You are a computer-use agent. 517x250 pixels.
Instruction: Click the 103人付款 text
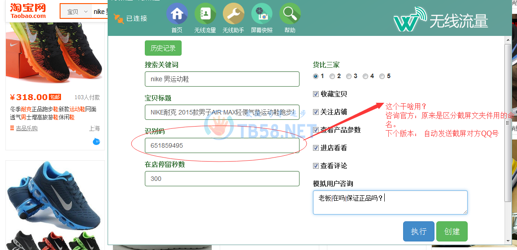[x=87, y=97]
